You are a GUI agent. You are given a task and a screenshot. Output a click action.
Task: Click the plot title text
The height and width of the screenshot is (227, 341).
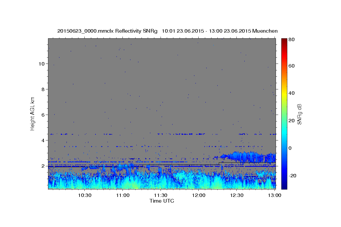click(167, 31)
